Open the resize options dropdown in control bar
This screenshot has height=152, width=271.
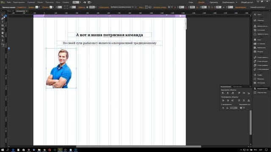coord(170,7)
